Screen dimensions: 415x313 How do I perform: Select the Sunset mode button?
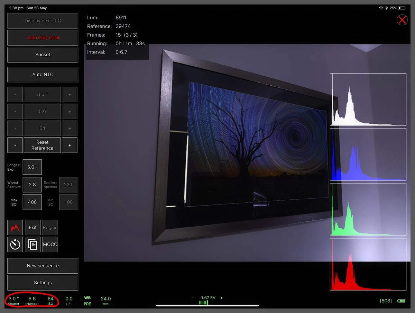[x=43, y=55]
